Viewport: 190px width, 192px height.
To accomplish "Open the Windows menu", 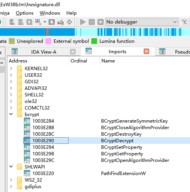I will pyautogui.click(x=50, y=13).
